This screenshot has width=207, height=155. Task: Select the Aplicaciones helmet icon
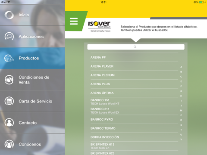pos(9,37)
